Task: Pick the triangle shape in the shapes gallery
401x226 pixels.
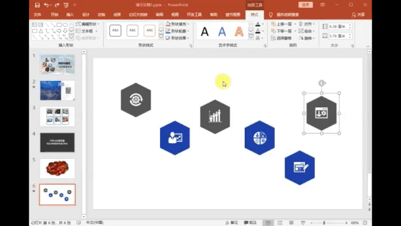Action: tap(41, 31)
